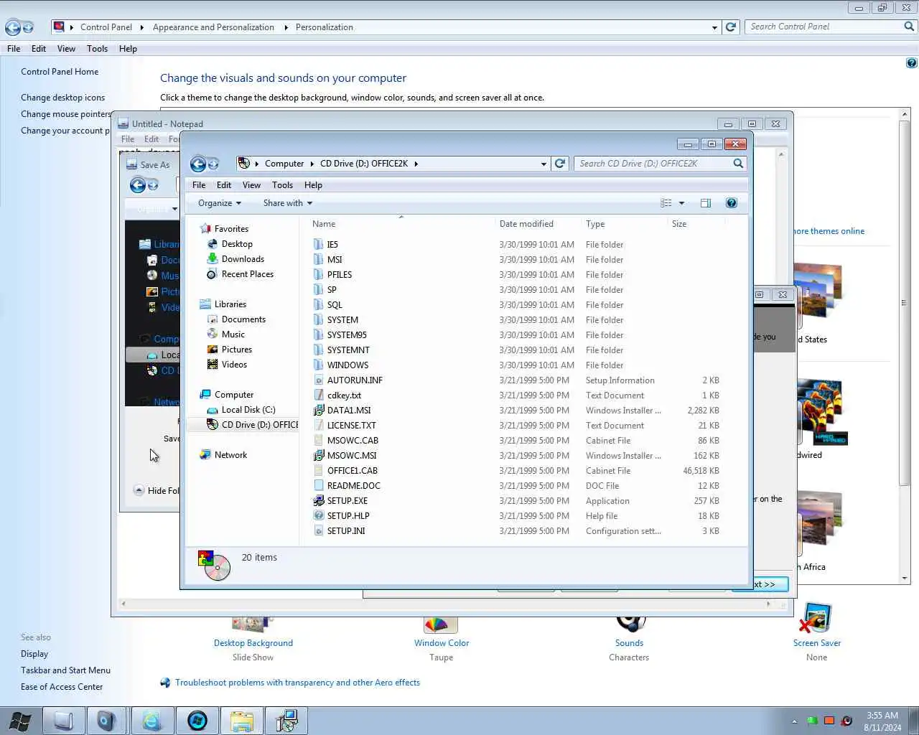Click the Explorer help icon
The width and height of the screenshot is (919, 735).
tap(731, 203)
